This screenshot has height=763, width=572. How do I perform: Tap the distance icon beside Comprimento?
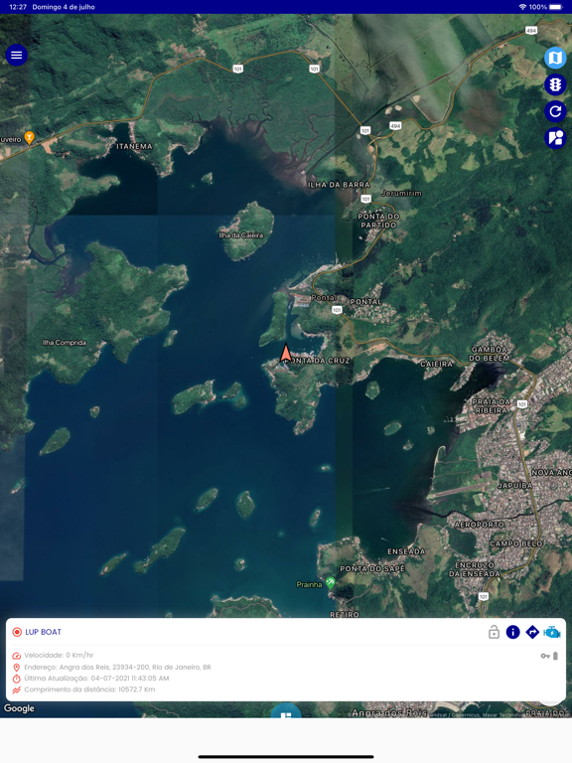click(x=17, y=689)
